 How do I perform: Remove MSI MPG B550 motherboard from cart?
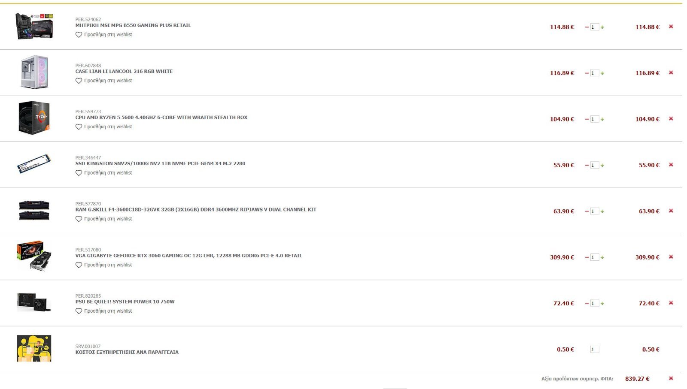point(671,27)
